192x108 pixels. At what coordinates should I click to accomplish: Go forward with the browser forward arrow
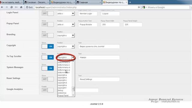pos(7,7)
